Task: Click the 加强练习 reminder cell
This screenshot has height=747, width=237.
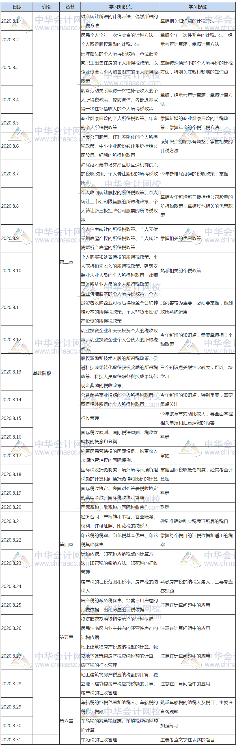Action: (x=198, y=725)
